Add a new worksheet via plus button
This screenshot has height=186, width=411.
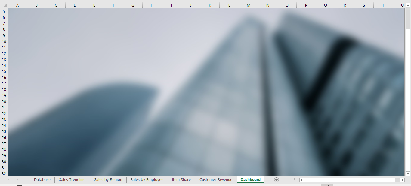click(276, 179)
